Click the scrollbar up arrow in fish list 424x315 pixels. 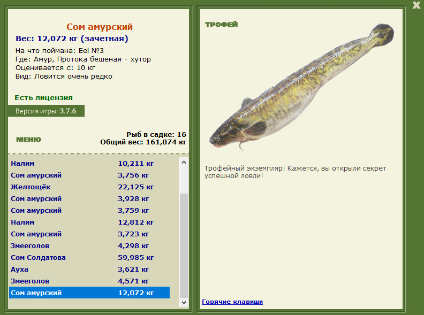point(184,162)
